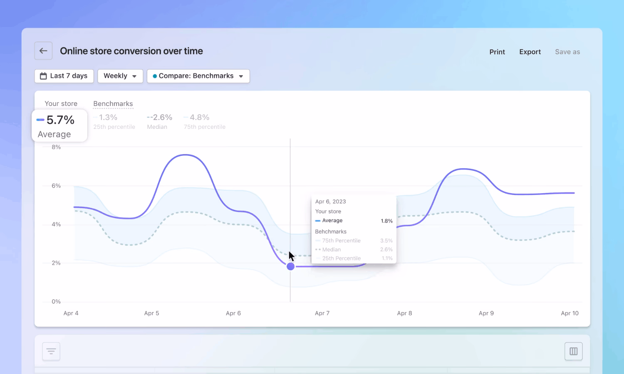Click the 6% y-axis label
This screenshot has width=624, height=374.
[56, 186]
